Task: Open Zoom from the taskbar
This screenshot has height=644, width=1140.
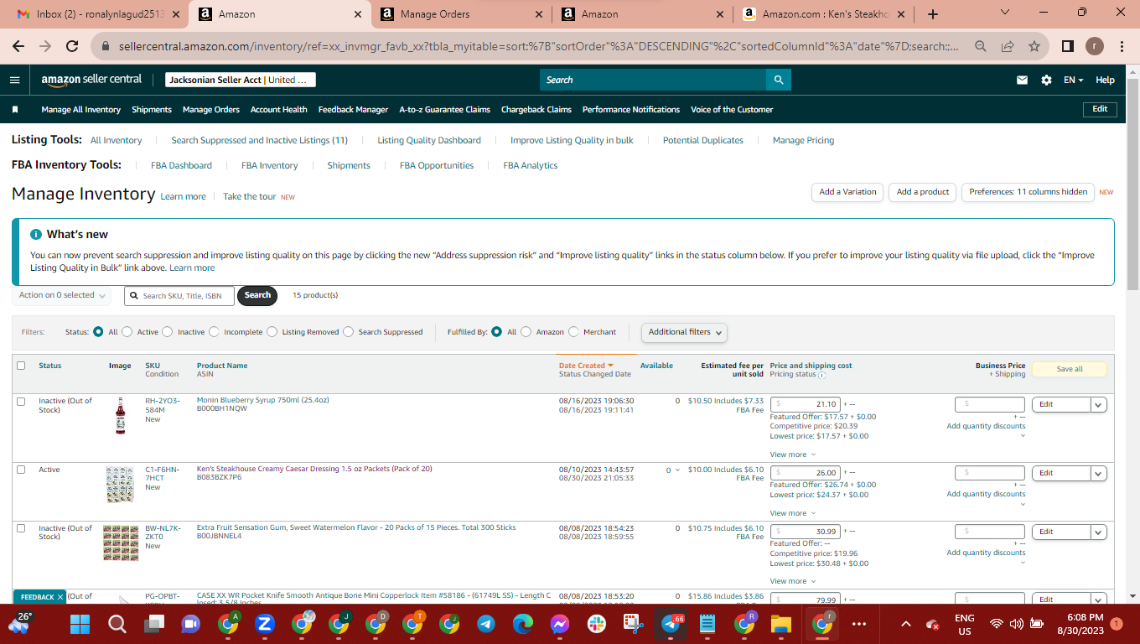Action: point(265,624)
